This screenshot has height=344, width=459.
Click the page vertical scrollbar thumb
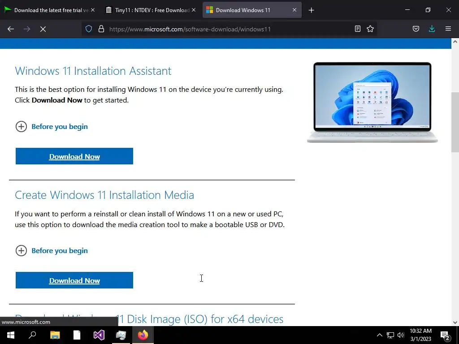(455, 122)
